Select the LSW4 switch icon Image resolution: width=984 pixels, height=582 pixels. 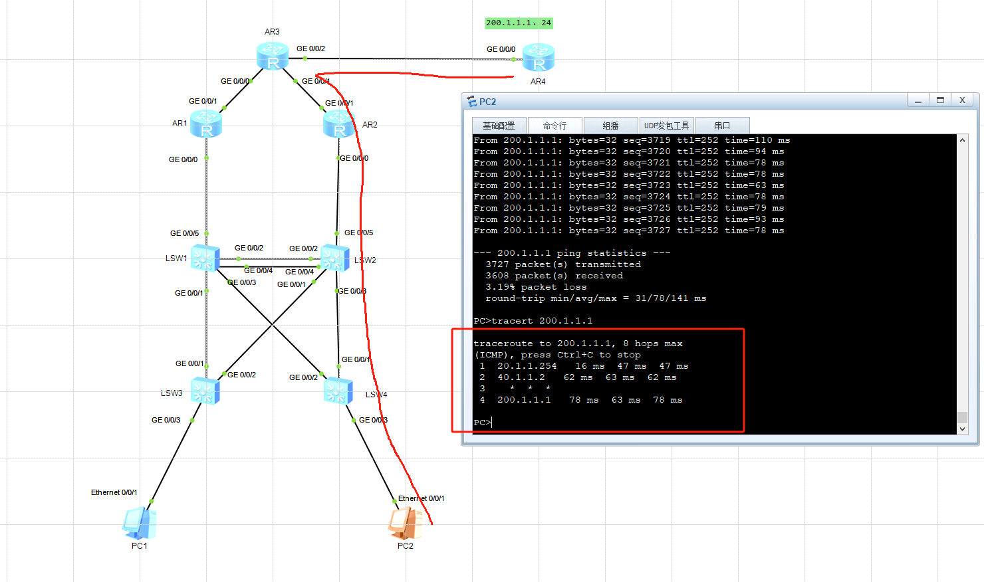tap(338, 391)
